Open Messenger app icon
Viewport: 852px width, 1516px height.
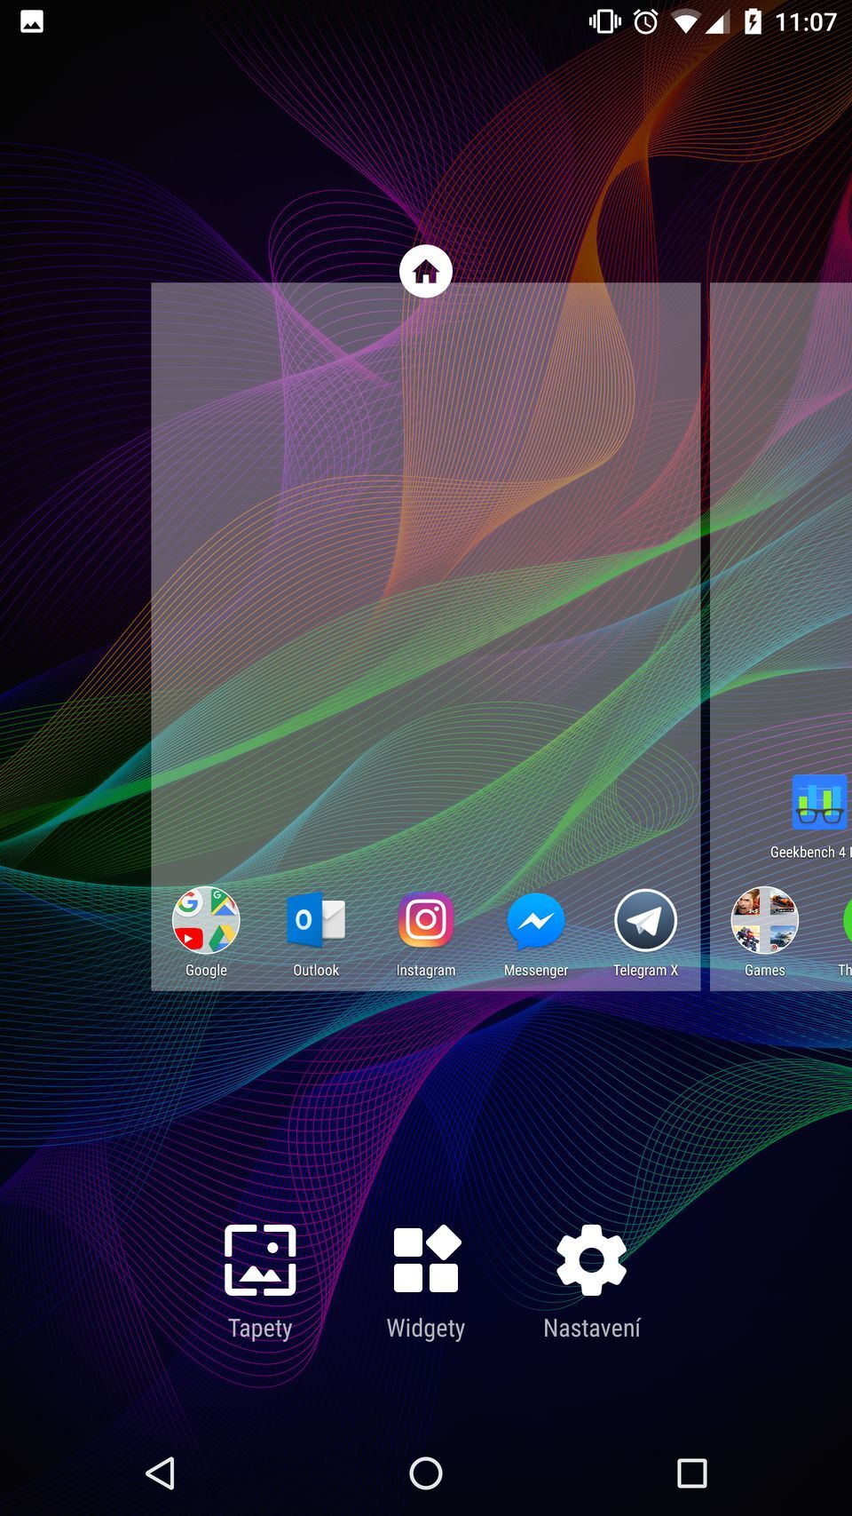536,921
